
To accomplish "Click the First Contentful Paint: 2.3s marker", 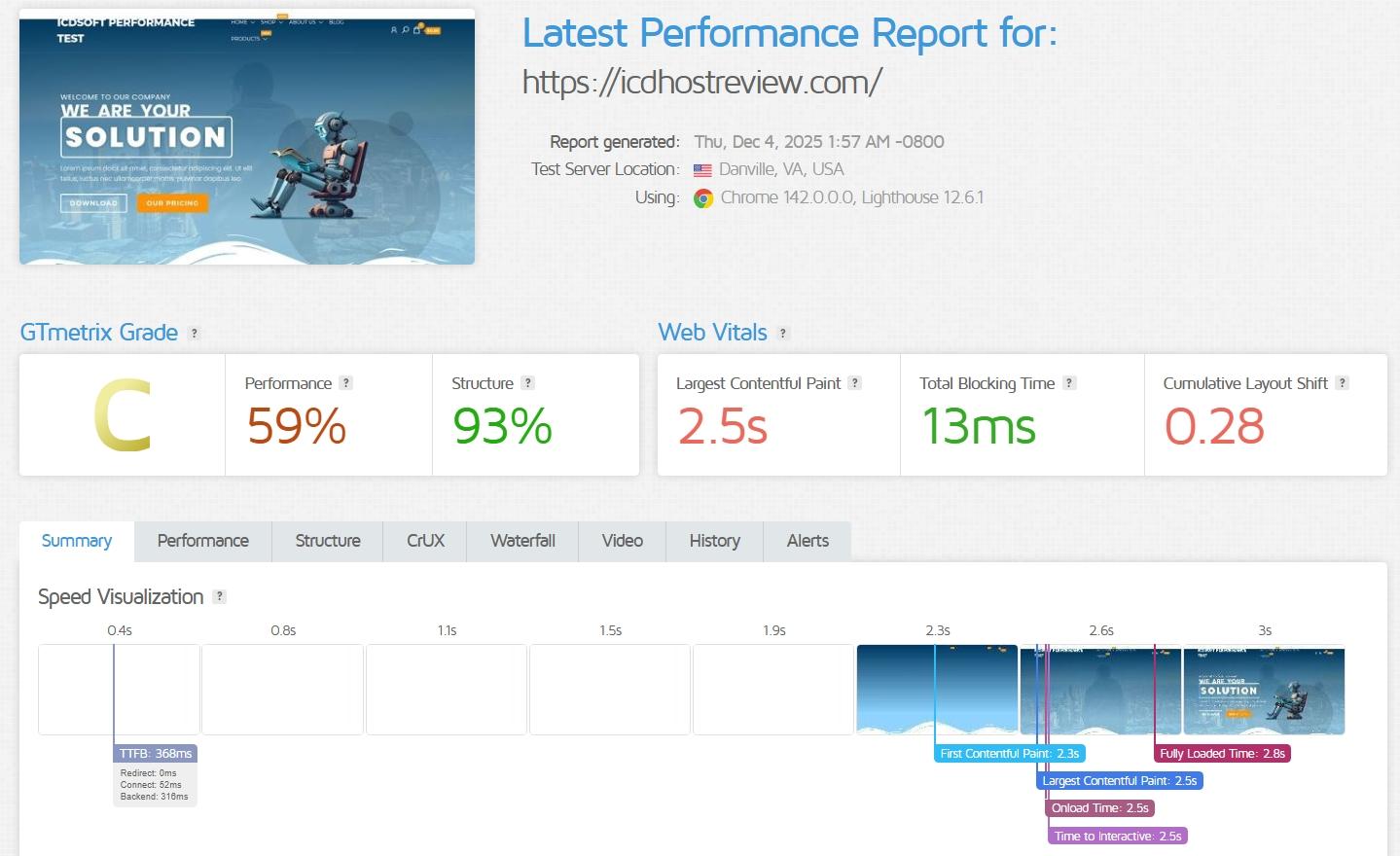I will pyautogui.click(x=1010, y=753).
